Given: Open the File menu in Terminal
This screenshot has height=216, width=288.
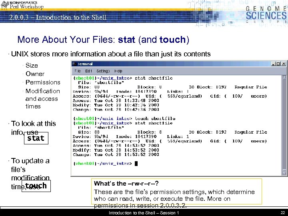Looking at the screenshot, I should point(78,71).
